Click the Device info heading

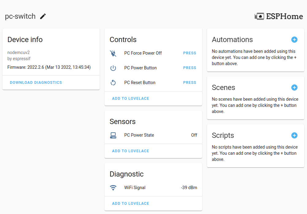point(25,40)
